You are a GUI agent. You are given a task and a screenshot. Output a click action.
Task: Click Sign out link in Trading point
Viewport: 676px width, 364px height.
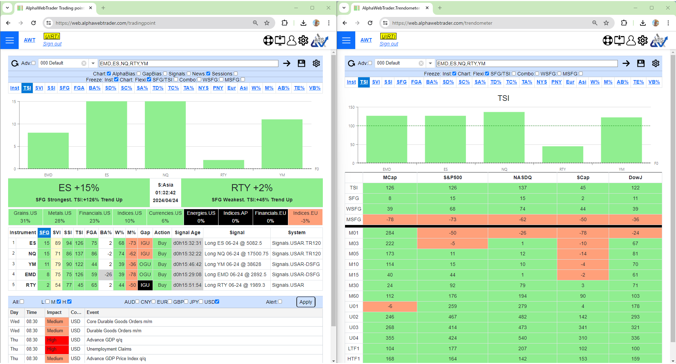(52, 44)
